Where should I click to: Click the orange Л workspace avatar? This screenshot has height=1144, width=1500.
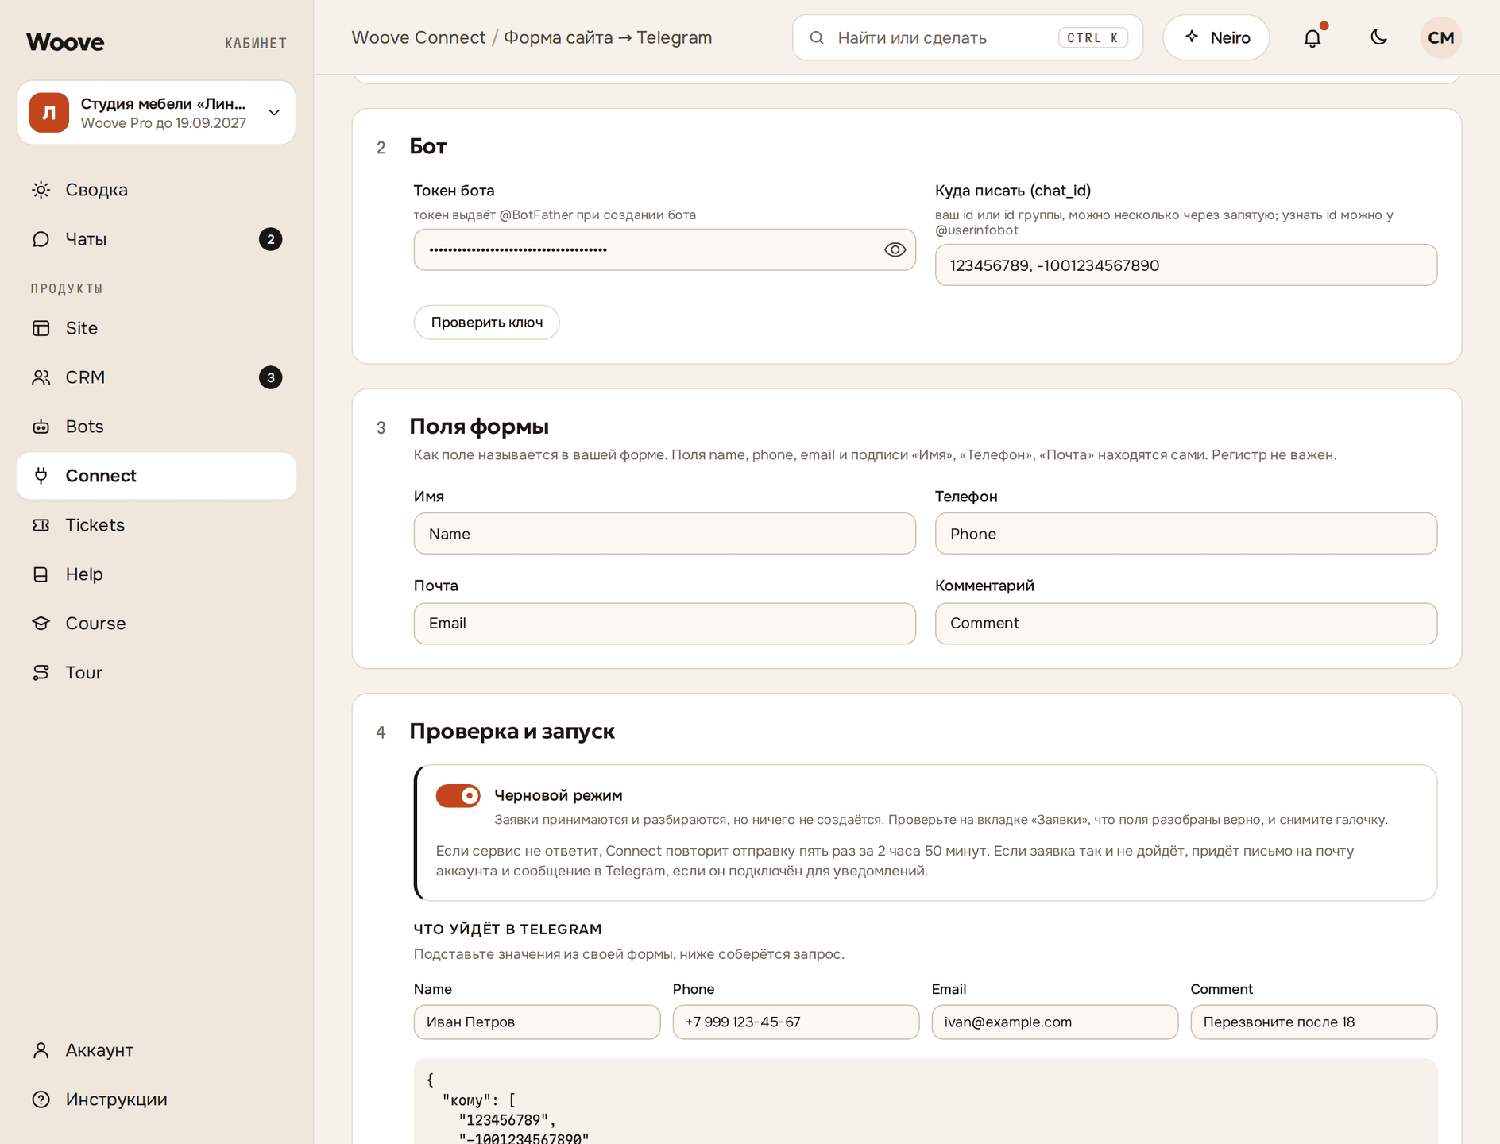point(49,113)
